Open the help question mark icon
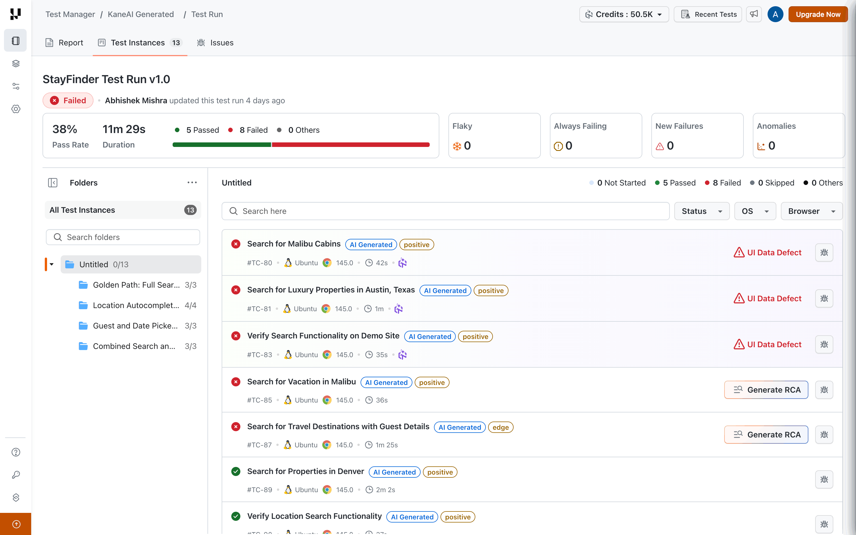856x535 pixels. coord(16,452)
